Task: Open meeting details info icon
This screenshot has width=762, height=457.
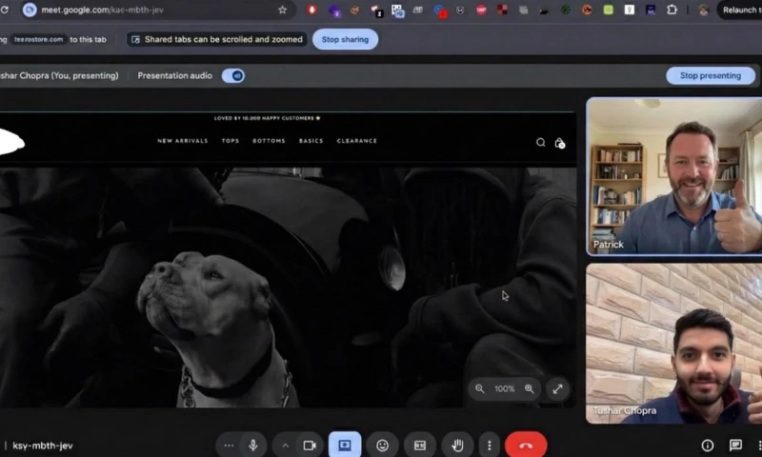Action: 707,445
